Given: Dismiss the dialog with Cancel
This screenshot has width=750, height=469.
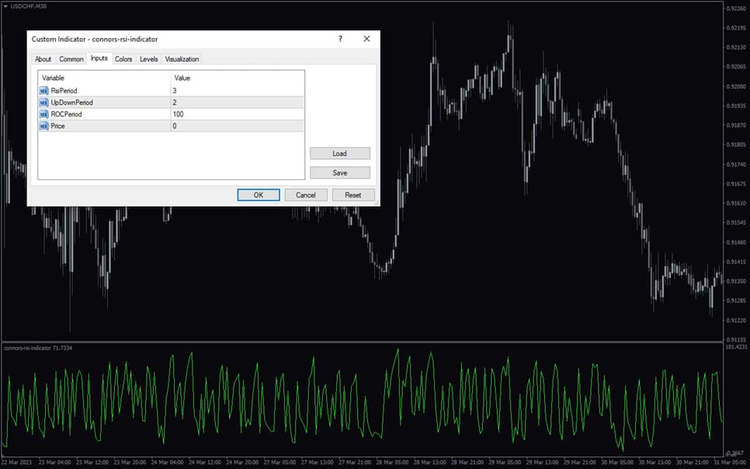Looking at the screenshot, I should coord(305,195).
